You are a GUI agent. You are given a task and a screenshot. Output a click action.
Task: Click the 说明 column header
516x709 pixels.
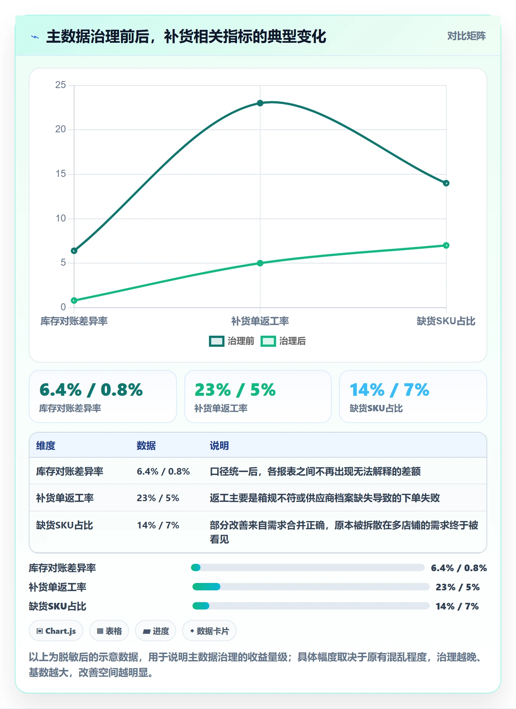coord(219,446)
